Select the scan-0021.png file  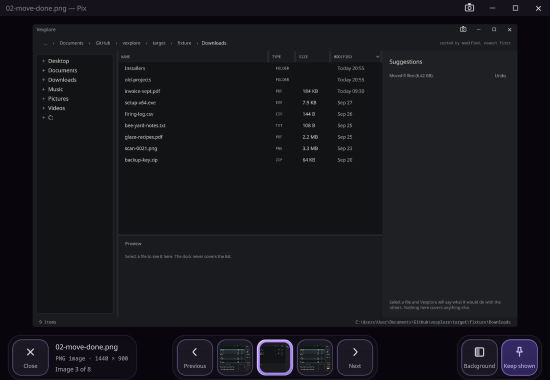coord(250,148)
